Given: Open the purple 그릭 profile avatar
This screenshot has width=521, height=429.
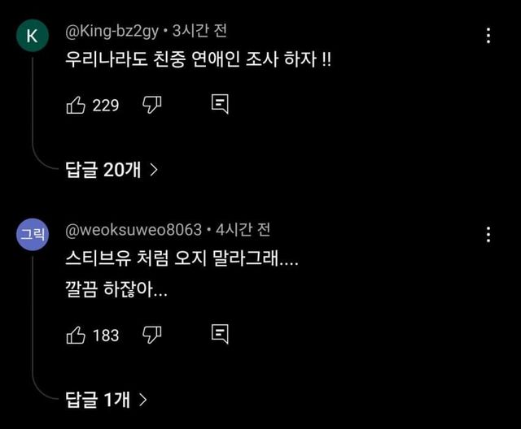Looking at the screenshot, I should pos(32,235).
